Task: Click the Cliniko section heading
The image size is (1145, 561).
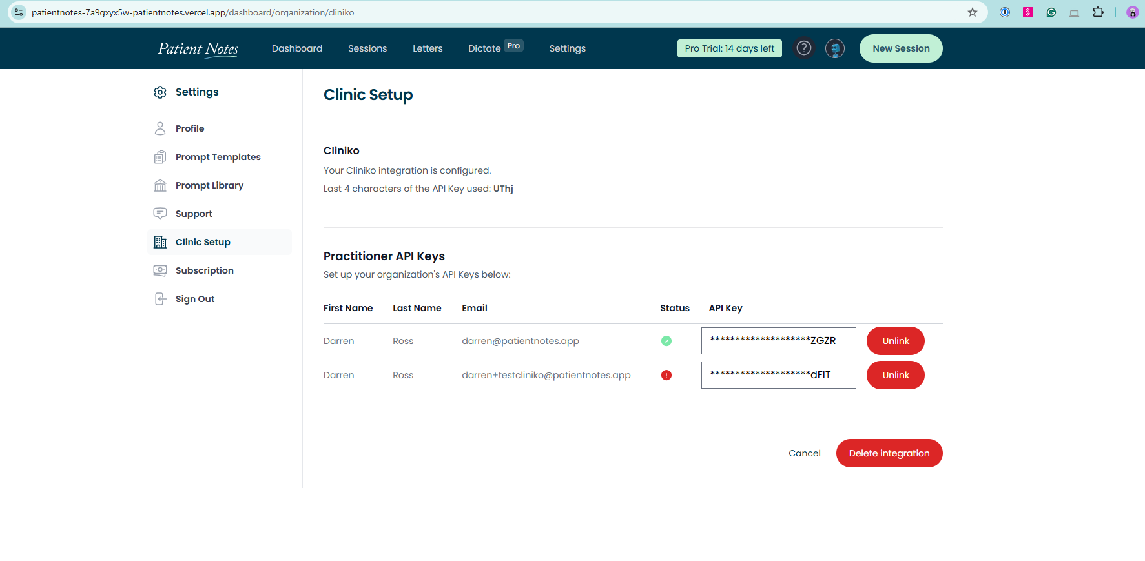Action: pyautogui.click(x=342, y=150)
